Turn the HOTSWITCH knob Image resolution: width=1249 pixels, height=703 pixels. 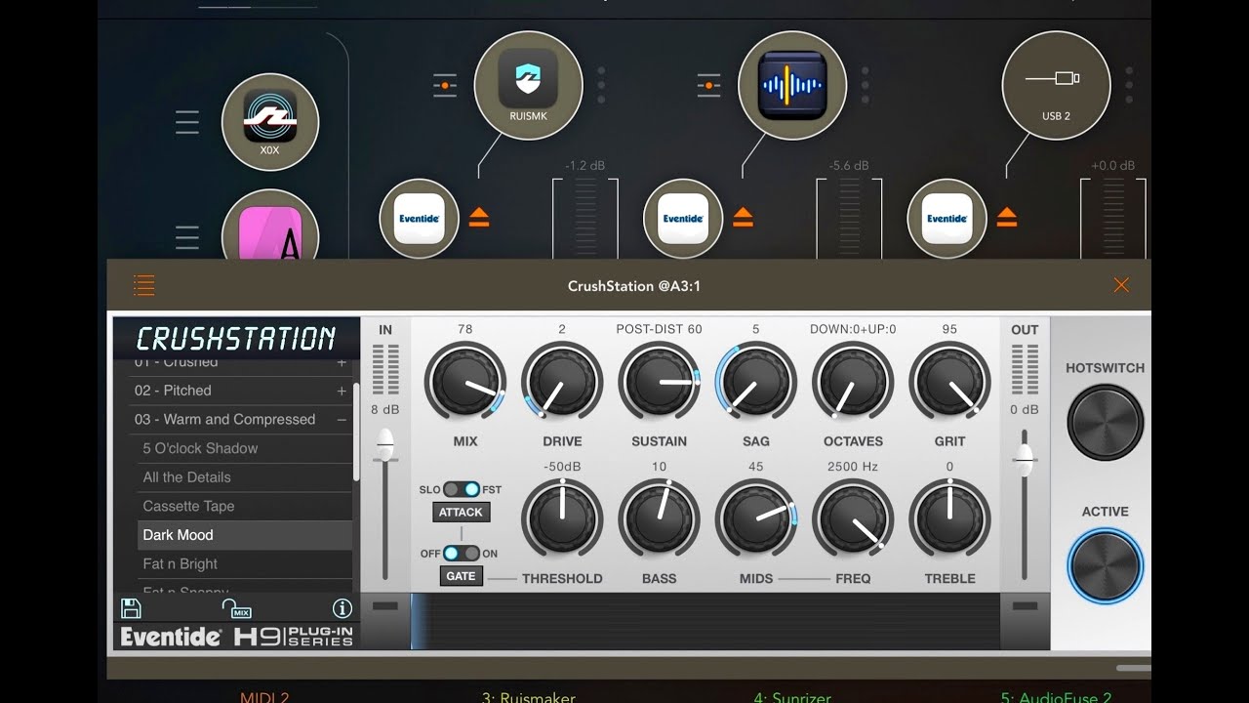point(1104,422)
